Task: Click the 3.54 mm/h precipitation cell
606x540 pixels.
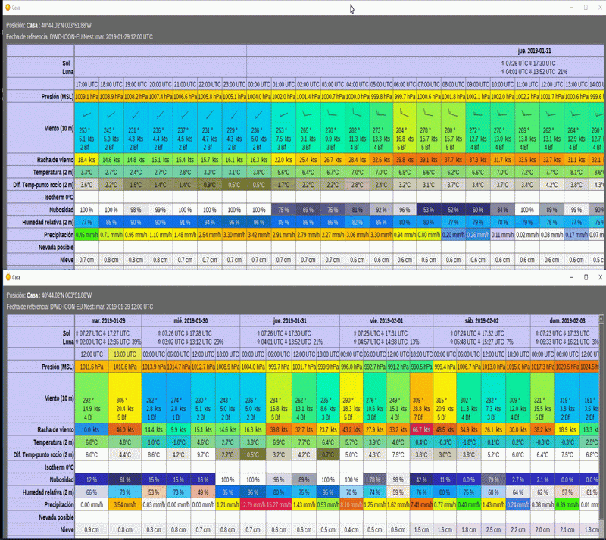Action: pyautogui.click(x=125, y=504)
